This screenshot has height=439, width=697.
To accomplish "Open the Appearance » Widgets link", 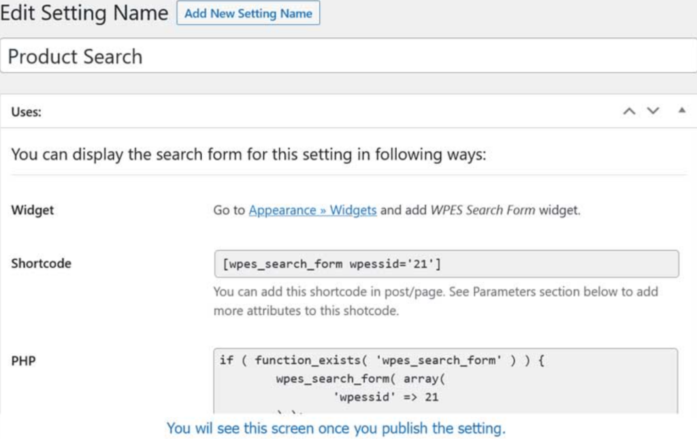I will pyautogui.click(x=312, y=210).
